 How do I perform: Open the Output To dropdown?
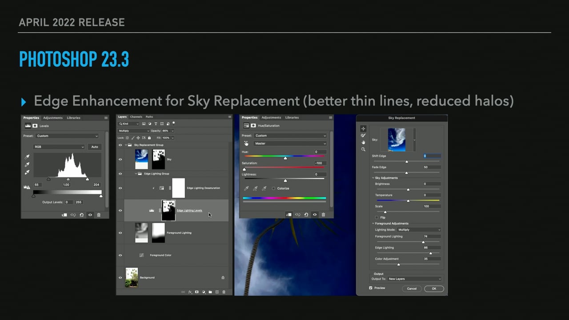point(415,279)
